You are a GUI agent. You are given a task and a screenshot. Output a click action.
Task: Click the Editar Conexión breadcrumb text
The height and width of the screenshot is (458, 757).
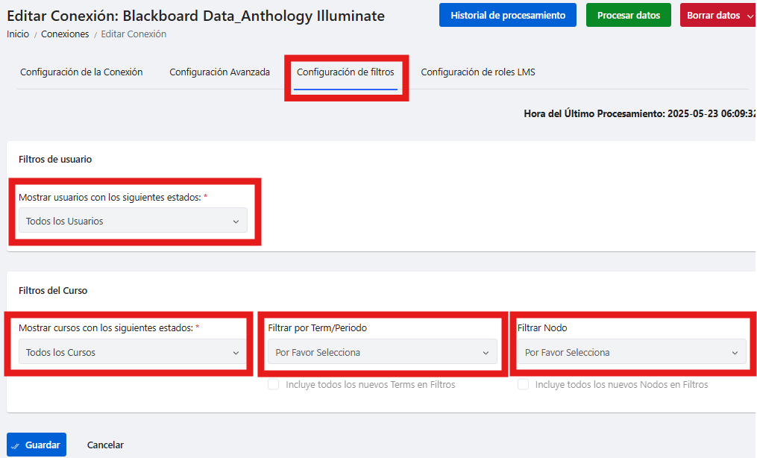134,34
